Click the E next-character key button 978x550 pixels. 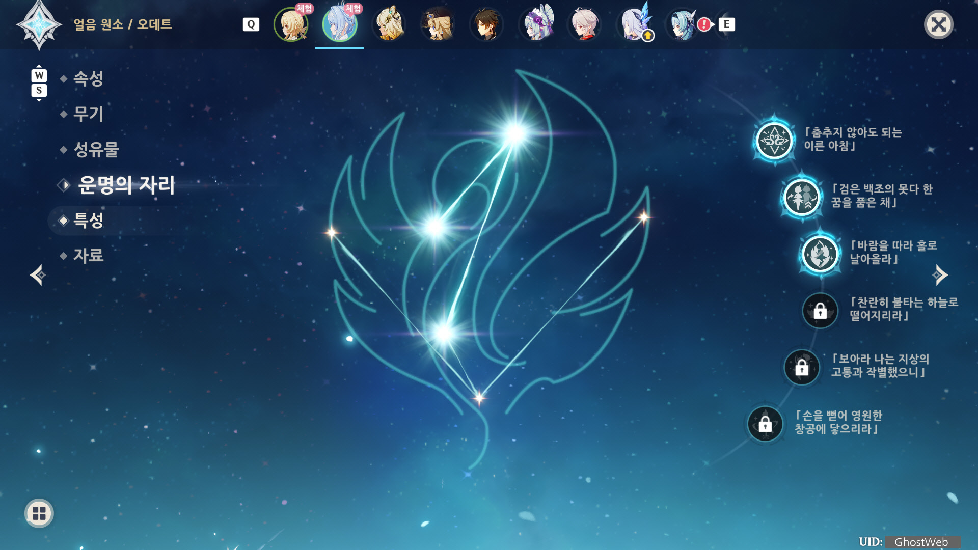[726, 24]
